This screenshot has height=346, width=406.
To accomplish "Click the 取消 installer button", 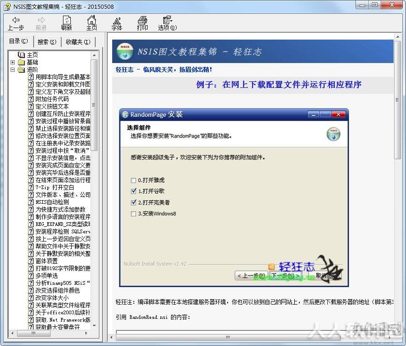I will (325, 276).
